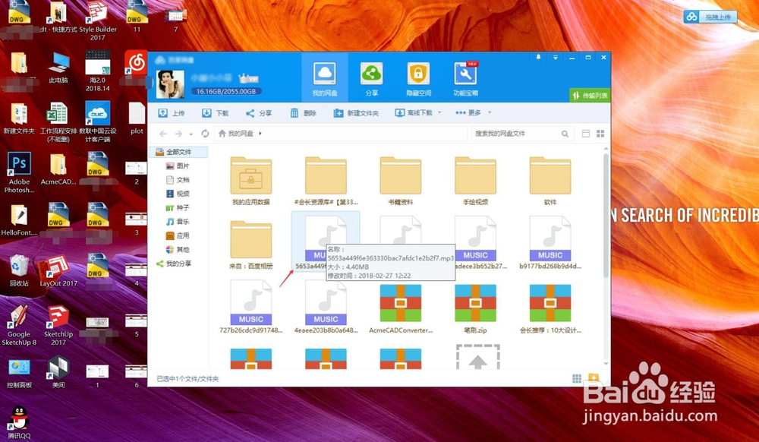Select the 笔刷.zip archive
759x442 pixels.
pyautogui.click(x=475, y=309)
